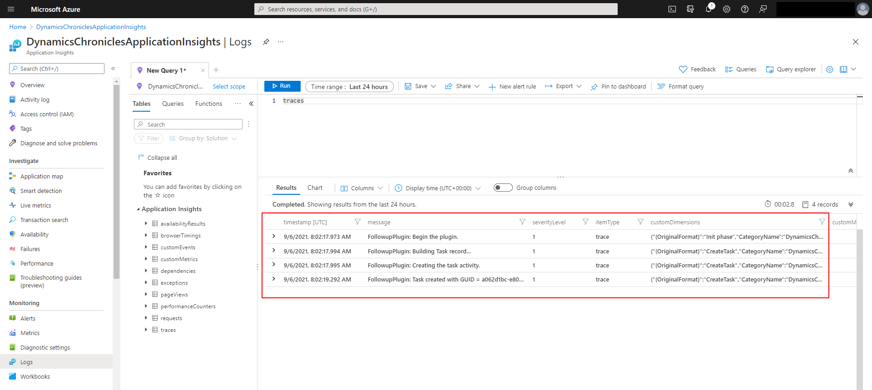The width and height of the screenshot is (872, 390).
Task: Filter the timestamp column
Action: coord(358,222)
